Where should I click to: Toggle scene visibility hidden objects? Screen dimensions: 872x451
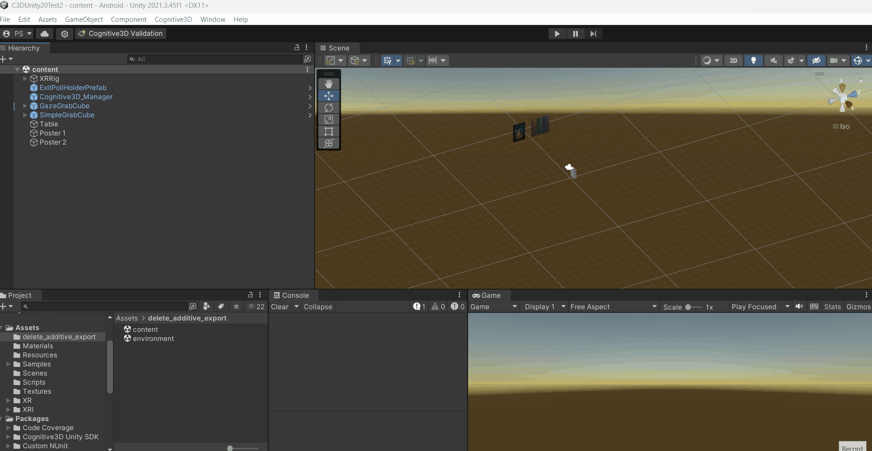(816, 60)
